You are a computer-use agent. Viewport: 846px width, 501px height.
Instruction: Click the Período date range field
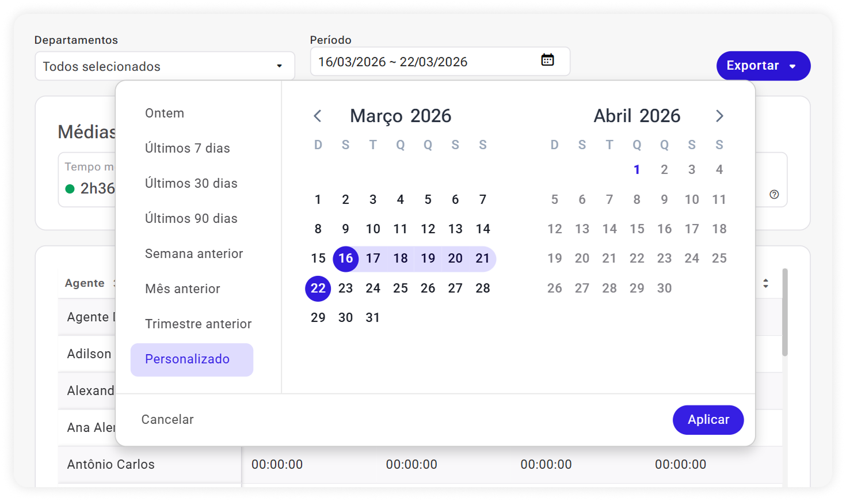point(426,62)
